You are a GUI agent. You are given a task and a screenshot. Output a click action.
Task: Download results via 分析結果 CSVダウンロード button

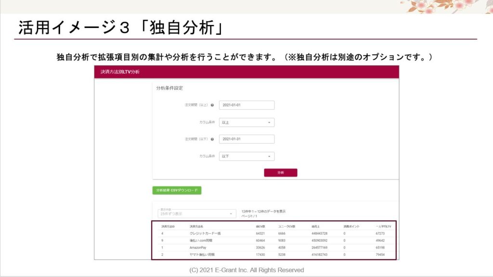[x=177, y=190]
